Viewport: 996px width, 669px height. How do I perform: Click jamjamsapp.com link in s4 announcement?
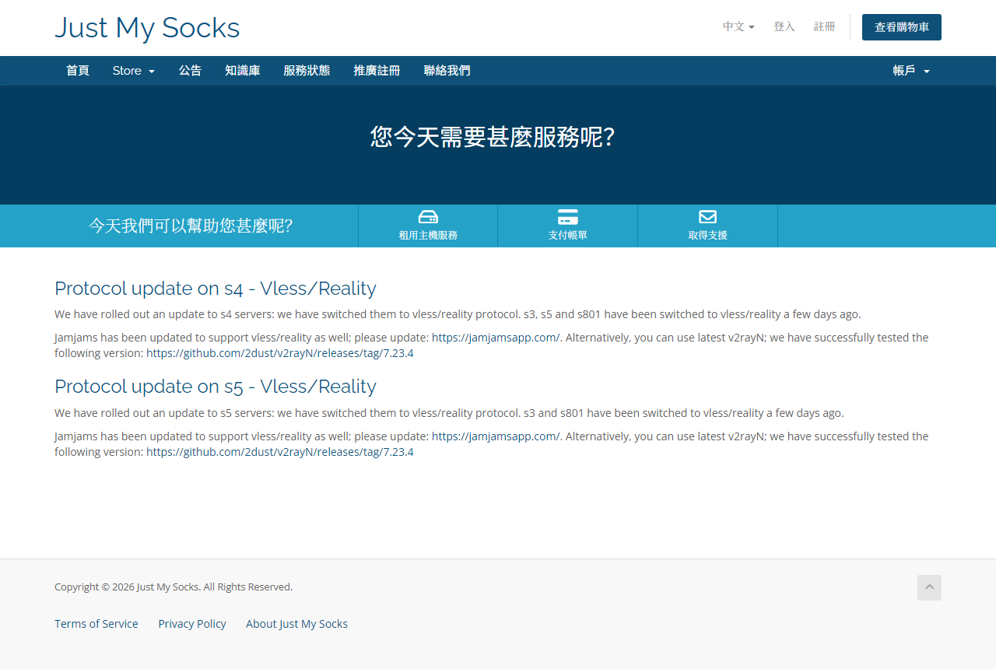(x=496, y=338)
